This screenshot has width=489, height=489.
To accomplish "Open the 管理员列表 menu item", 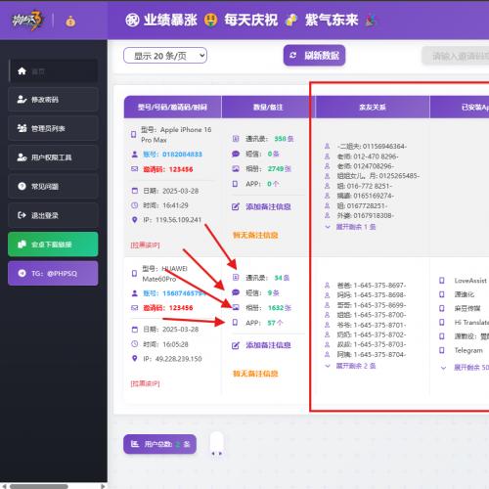I will (x=53, y=128).
